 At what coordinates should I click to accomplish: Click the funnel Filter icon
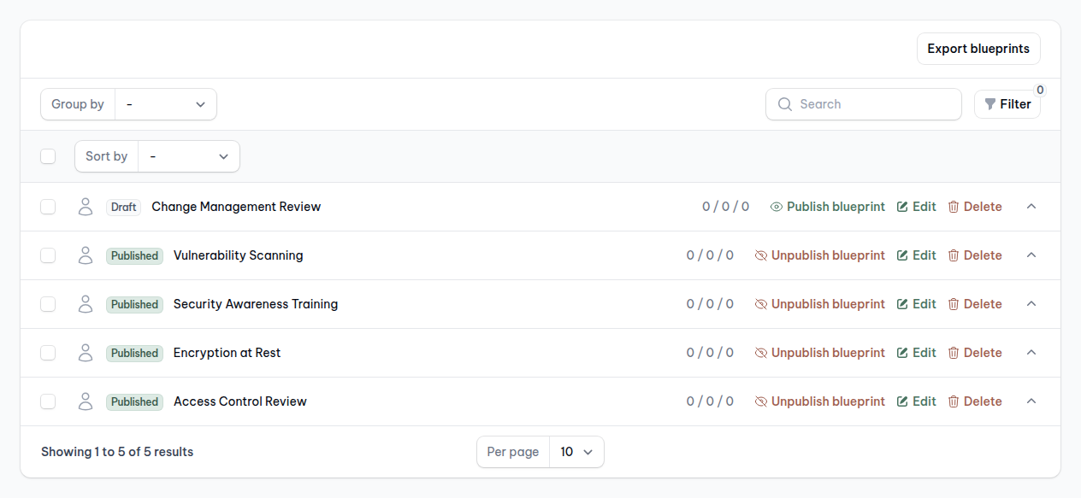(x=989, y=104)
